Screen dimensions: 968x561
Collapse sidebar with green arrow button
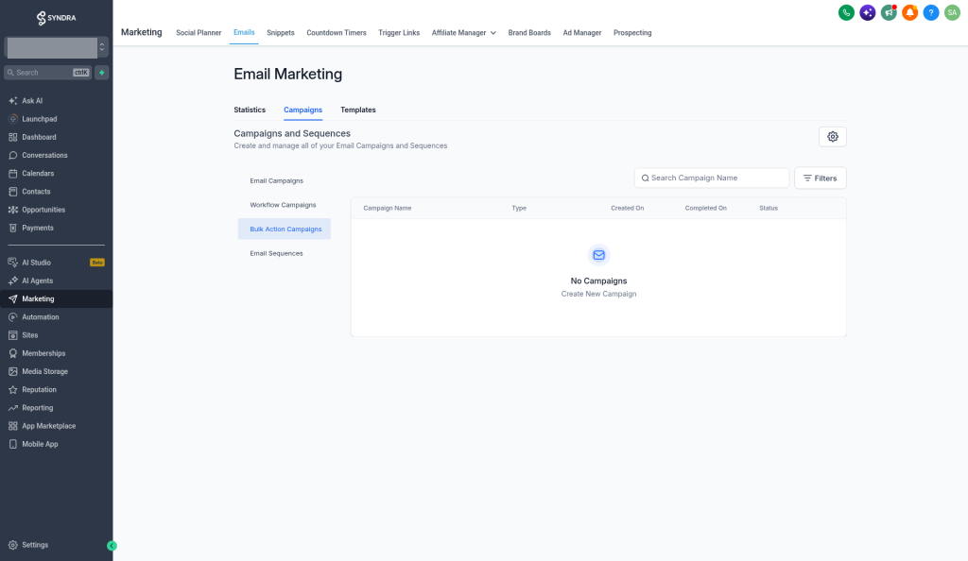click(x=112, y=546)
